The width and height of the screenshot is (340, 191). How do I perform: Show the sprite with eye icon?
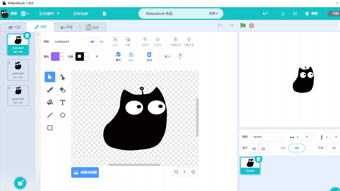click(254, 149)
